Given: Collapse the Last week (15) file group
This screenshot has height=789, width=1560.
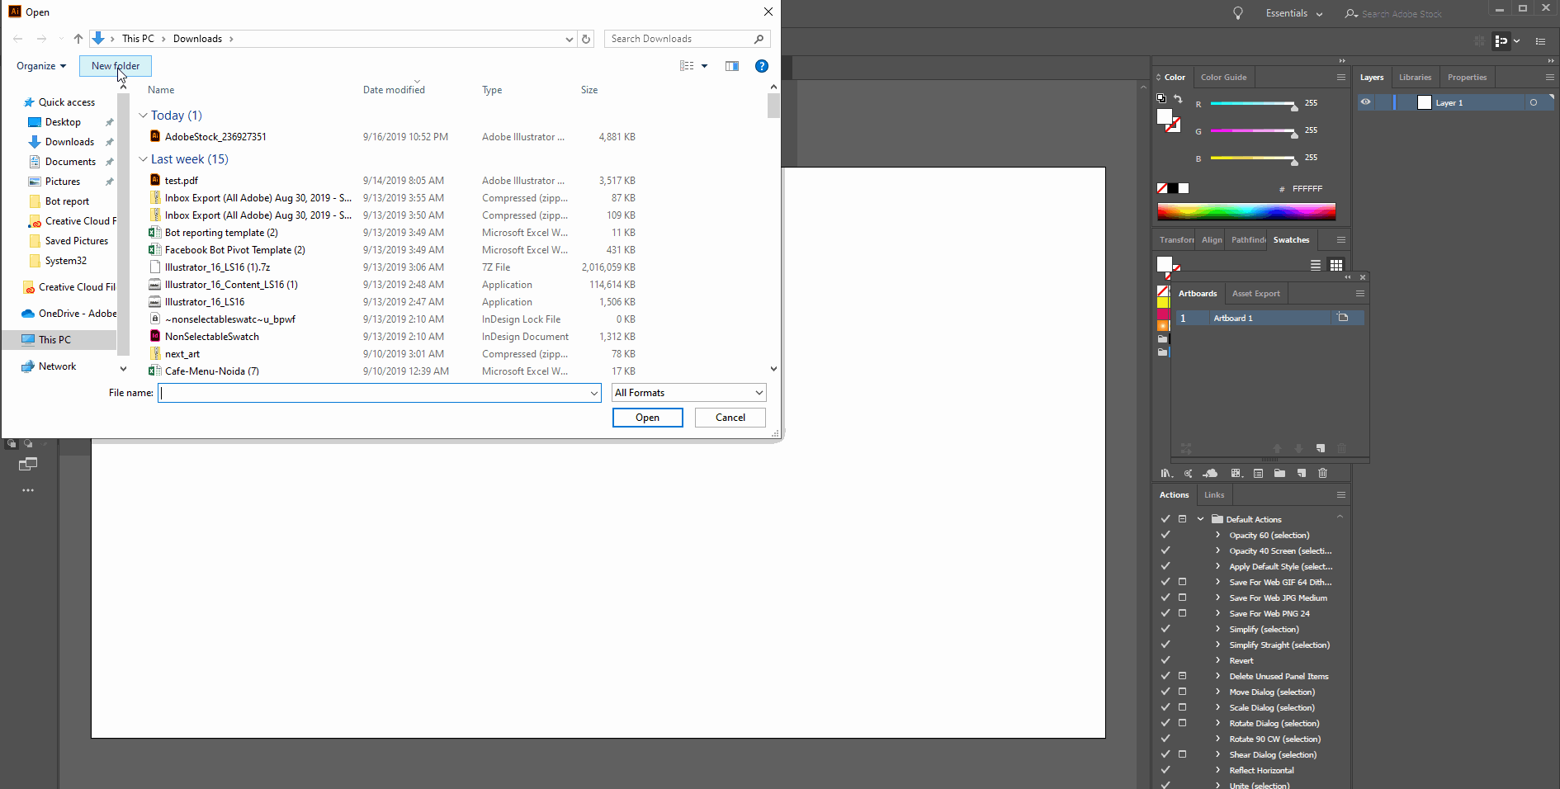Looking at the screenshot, I should point(143,159).
